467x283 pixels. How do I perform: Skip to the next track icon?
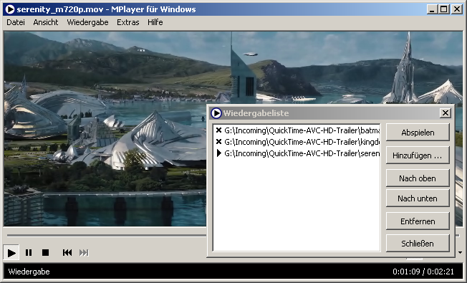click(84, 253)
